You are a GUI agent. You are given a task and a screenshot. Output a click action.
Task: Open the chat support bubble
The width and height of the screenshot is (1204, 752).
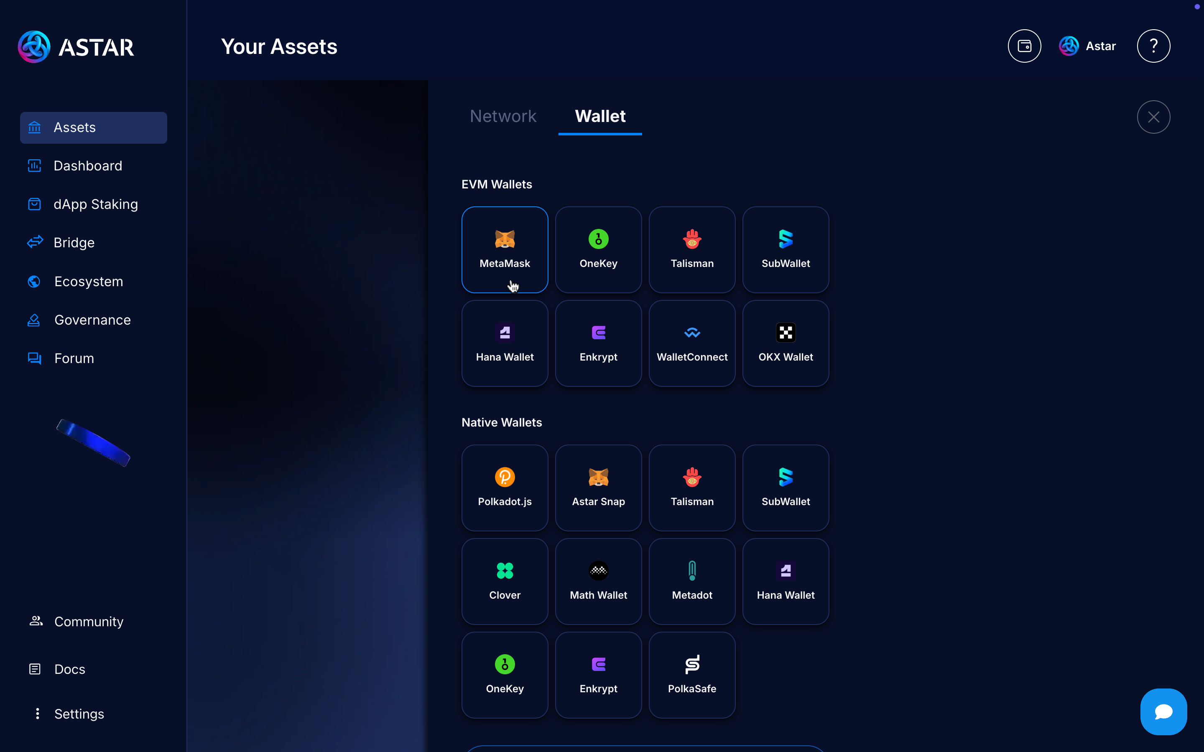1163,711
